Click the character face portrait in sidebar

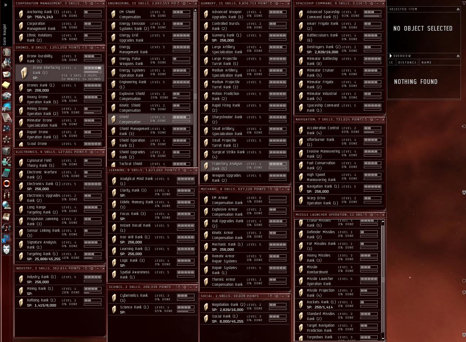[x=7, y=249]
